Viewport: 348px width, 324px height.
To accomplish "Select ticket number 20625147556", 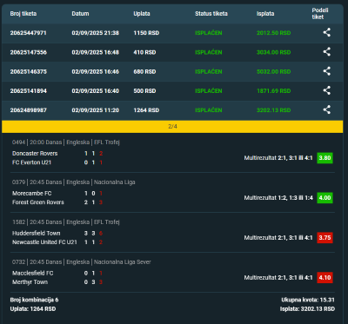I will point(28,52).
